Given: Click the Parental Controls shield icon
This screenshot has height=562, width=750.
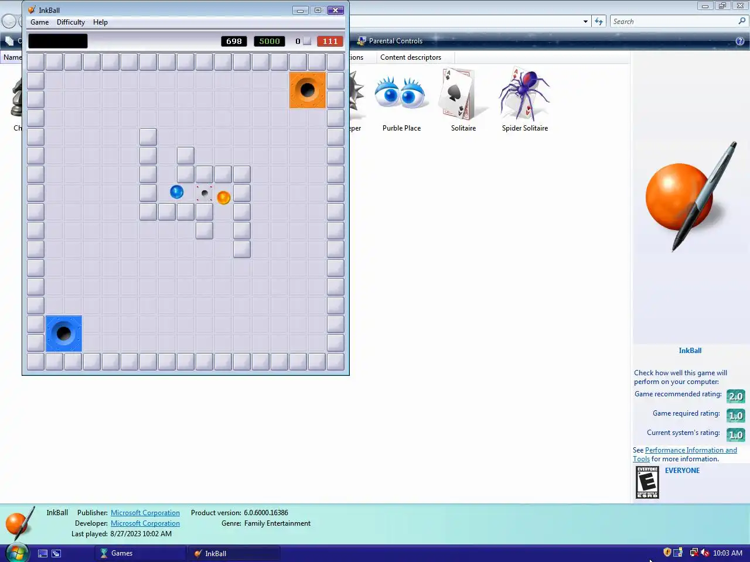Looking at the screenshot, I should (362, 41).
